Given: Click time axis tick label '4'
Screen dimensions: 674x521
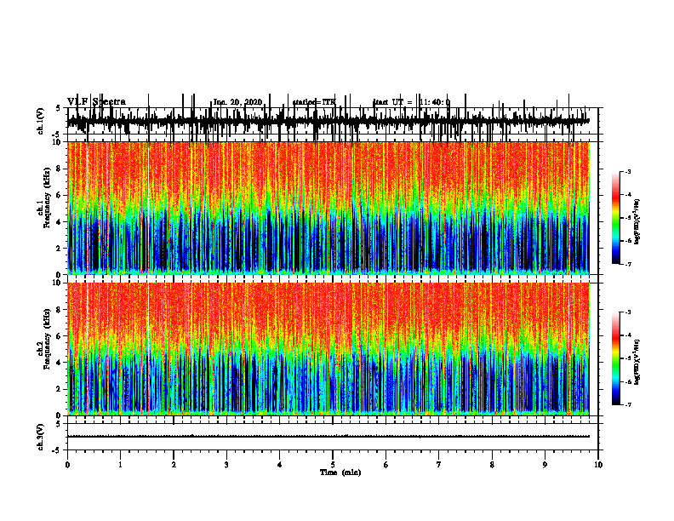Looking at the screenshot, I should pos(280,465).
